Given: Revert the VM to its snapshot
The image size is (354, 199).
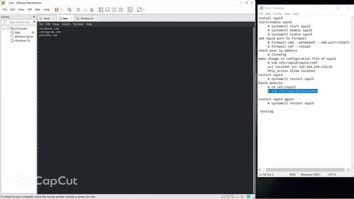Looking at the screenshot, I should point(85,10).
